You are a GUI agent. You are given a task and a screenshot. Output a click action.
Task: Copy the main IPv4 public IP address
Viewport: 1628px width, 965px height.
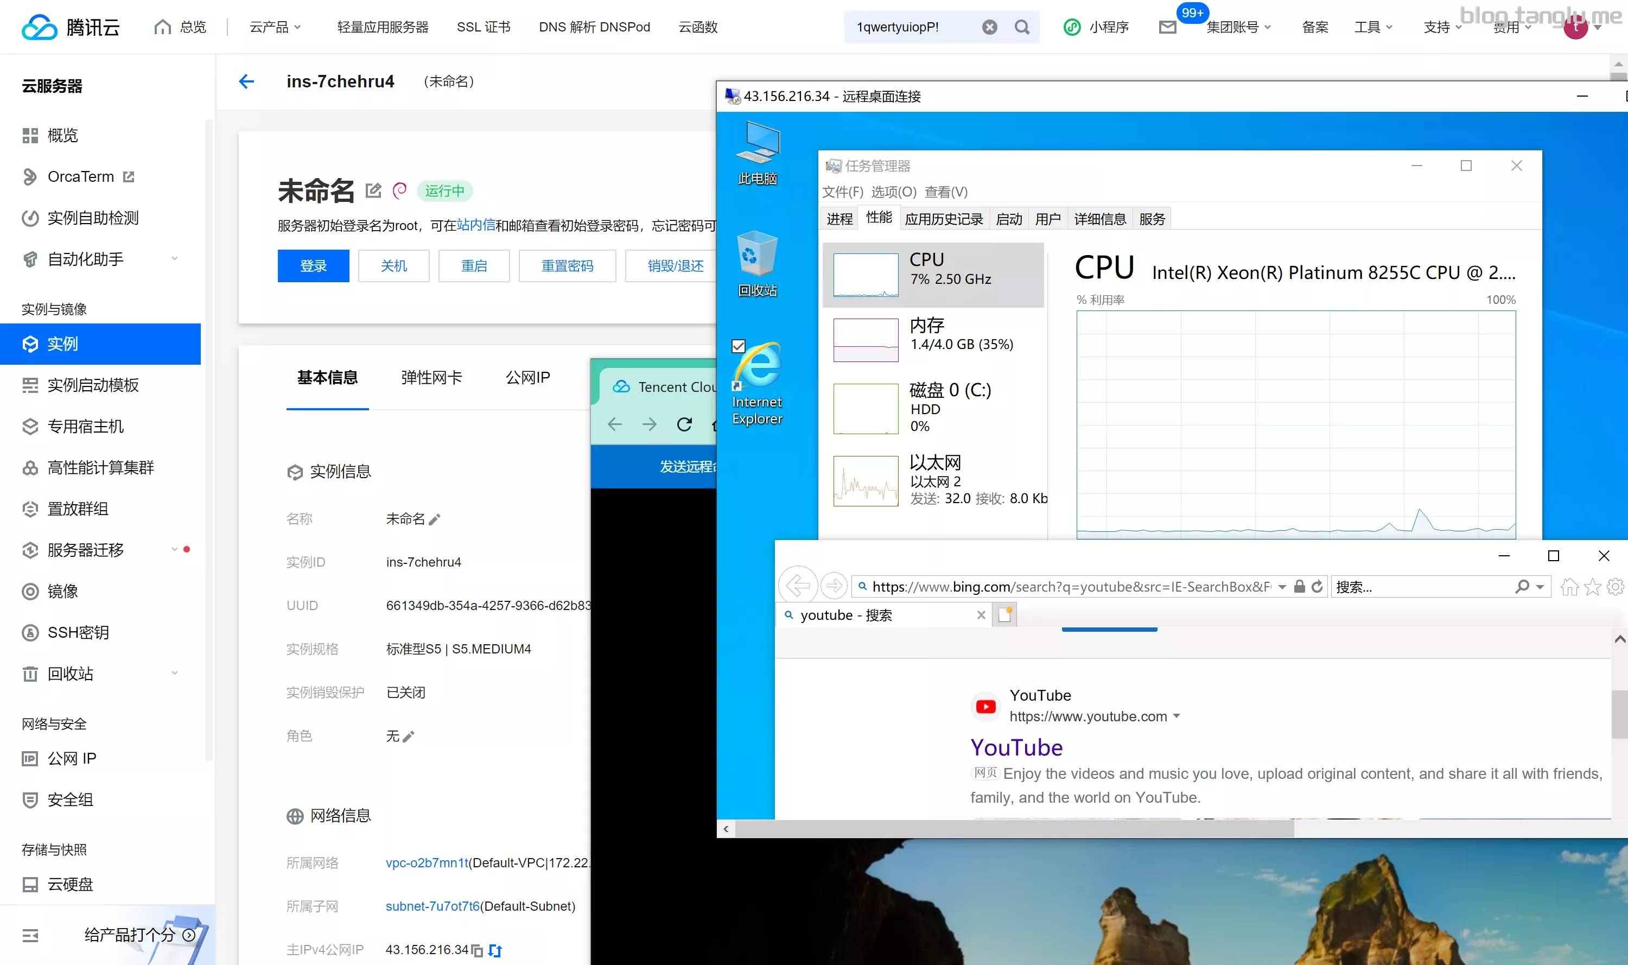click(477, 951)
